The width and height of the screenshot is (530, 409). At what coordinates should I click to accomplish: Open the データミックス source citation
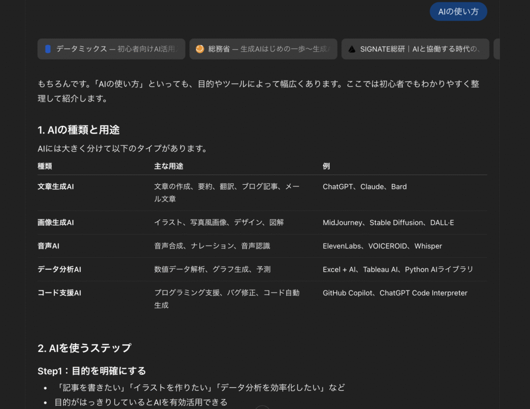coord(117,49)
